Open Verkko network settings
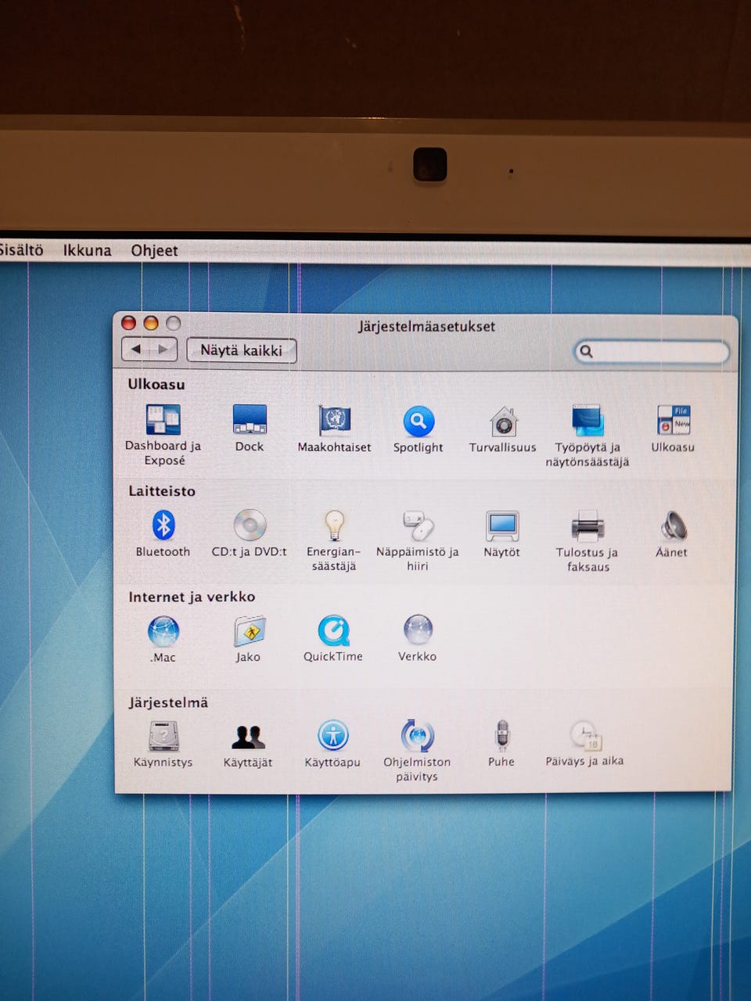Screen dimensions: 751x1001 [x=418, y=630]
